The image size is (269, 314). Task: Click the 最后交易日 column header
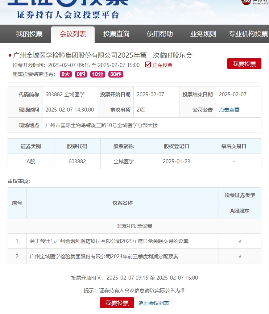pyautogui.click(x=233, y=146)
